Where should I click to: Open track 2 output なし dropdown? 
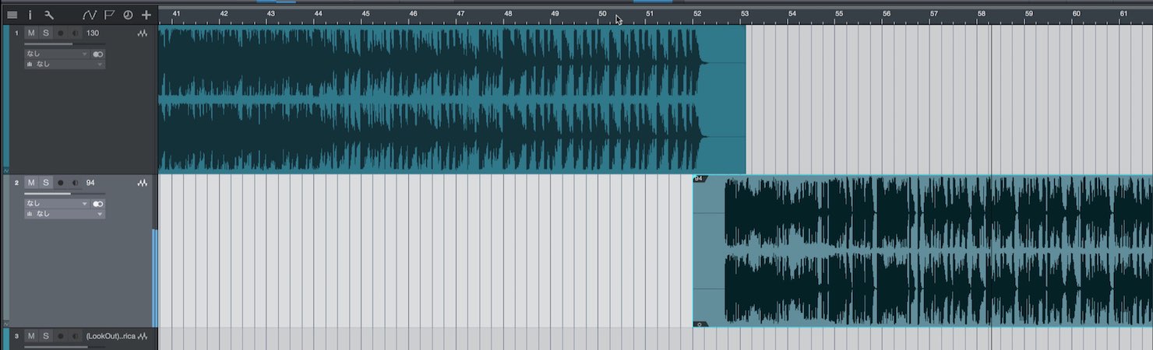coord(65,214)
